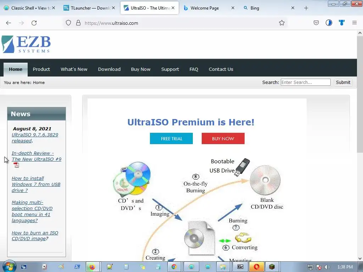This screenshot has height=272, width=363.
Task: Open the What's New page
Action: point(74,69)
